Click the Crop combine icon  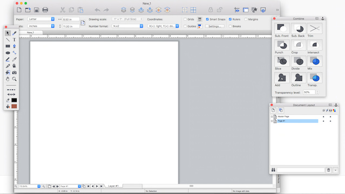point(299,45)
